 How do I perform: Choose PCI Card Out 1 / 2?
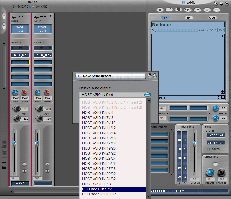(x=114, y=189)
